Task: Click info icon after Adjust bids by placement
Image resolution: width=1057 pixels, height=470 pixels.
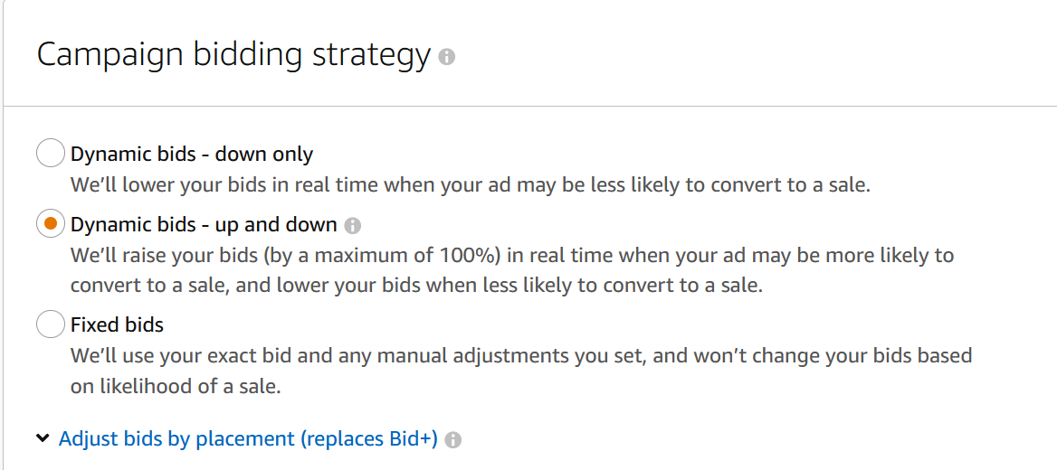Action: pyautogui.click(x=453, y=440)
